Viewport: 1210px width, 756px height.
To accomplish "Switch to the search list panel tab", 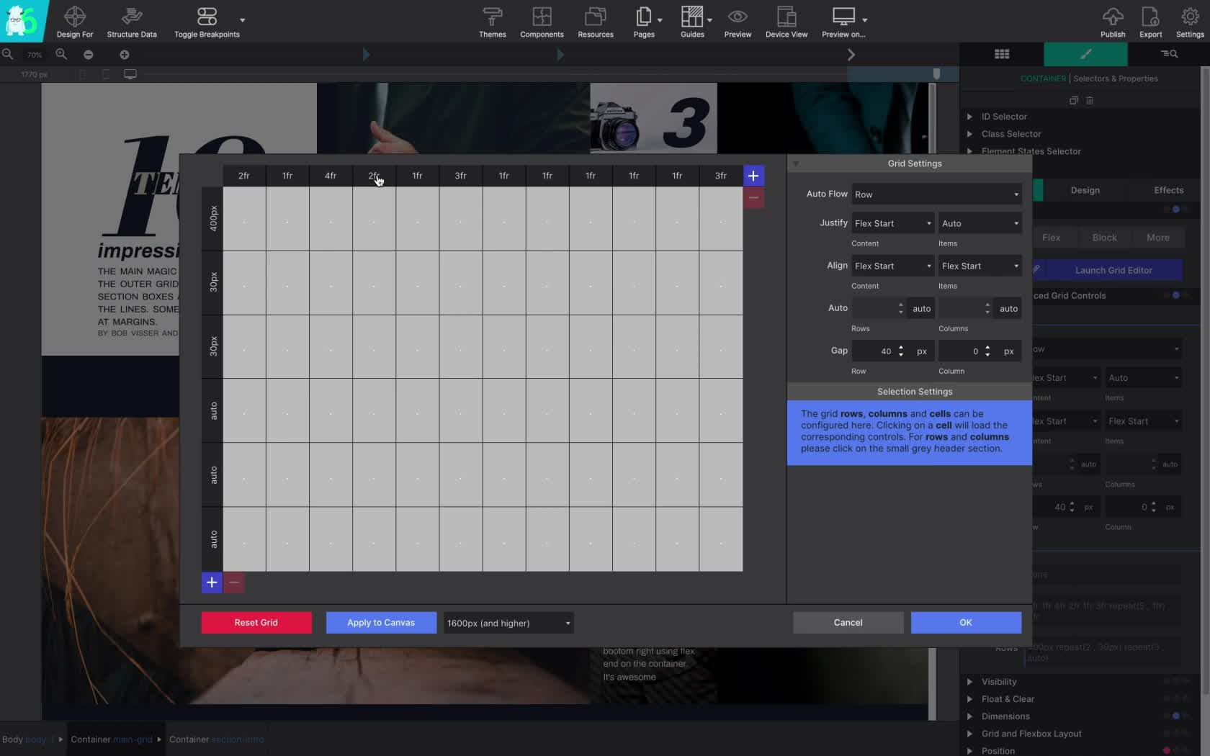I will [x=1168, y=54].
